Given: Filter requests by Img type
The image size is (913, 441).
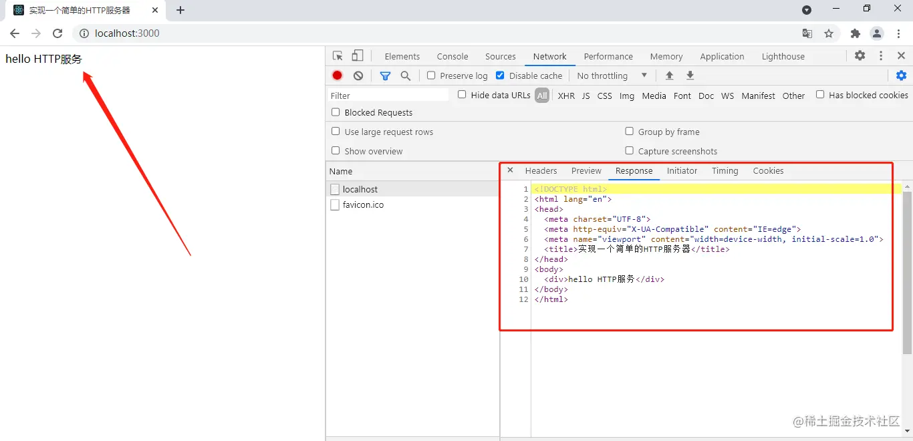Looking at the screenshot, I should tap(627, 96).
